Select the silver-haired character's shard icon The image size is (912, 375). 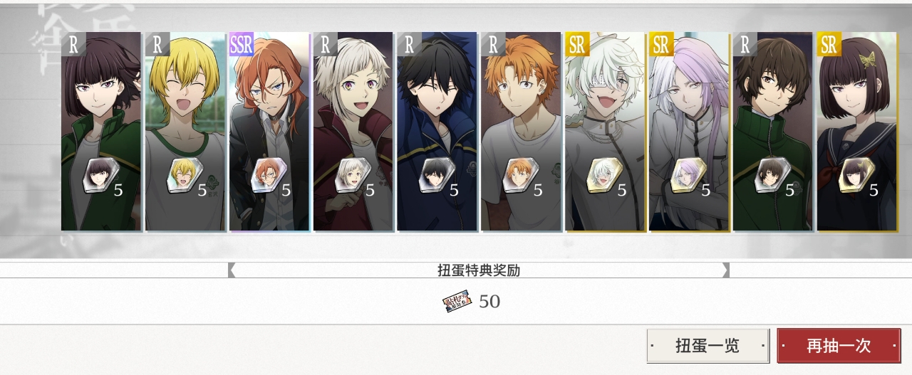point(352,176)
